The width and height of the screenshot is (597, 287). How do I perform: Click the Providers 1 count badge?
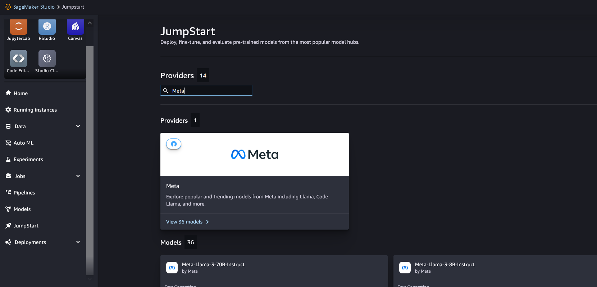coord(195,120)
